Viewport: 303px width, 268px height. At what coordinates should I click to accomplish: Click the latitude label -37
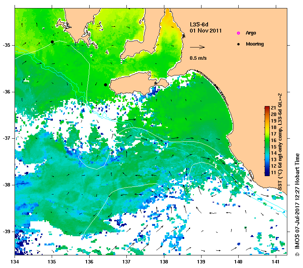coord(7,138)
